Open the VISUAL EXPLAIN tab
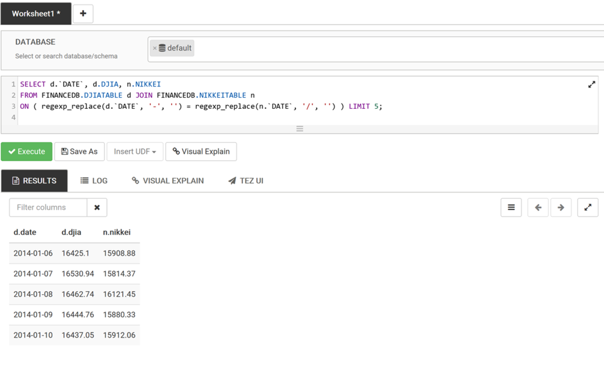Image resolution: width=604 pixels, height=366 pixels. point(168,181)
